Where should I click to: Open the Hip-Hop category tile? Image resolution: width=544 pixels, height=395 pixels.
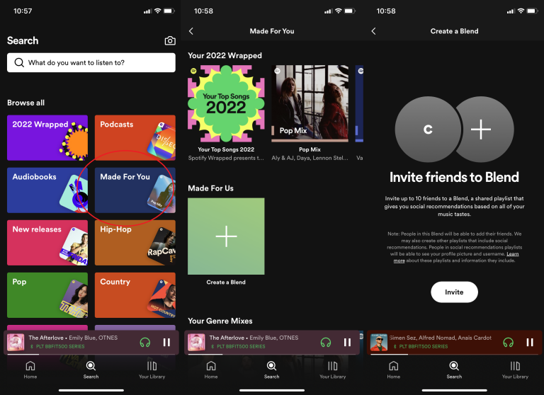(x=135, y=242)
